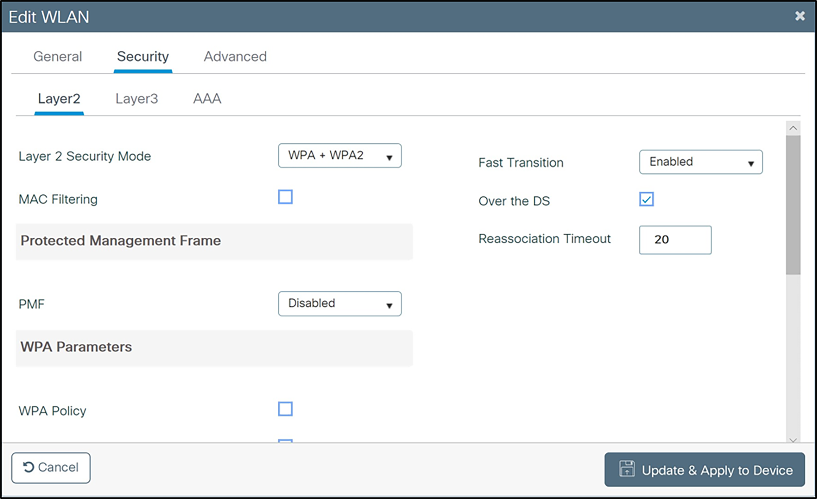Screen dimensions: 817x499
Task: Click the Cancel button
Action: (x=51, y=468)
